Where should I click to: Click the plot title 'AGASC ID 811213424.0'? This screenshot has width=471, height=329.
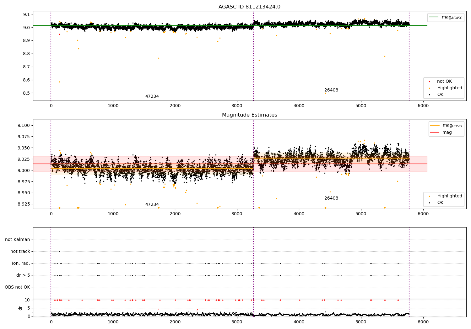coord(249,7)
